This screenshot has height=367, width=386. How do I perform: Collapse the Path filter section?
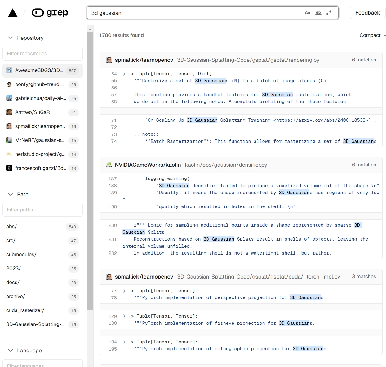pos(11,194)
